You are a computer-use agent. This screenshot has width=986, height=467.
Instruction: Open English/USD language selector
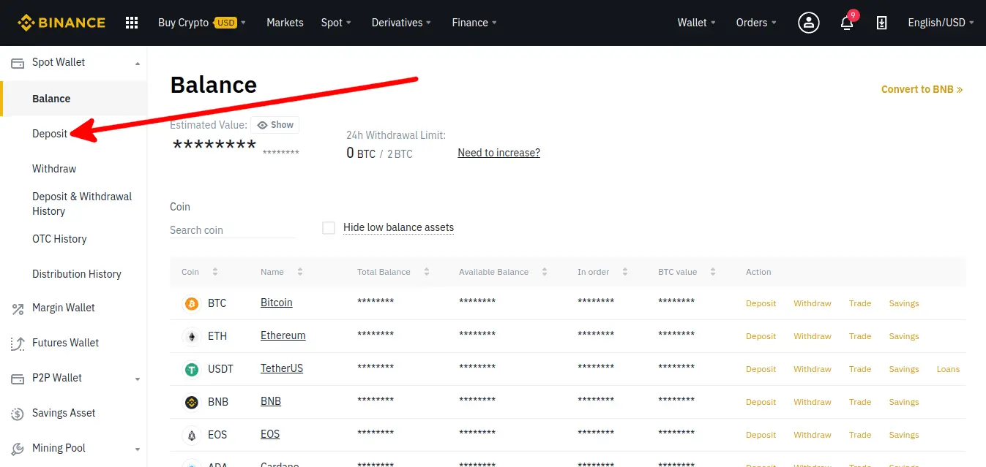tap(941, 23)
